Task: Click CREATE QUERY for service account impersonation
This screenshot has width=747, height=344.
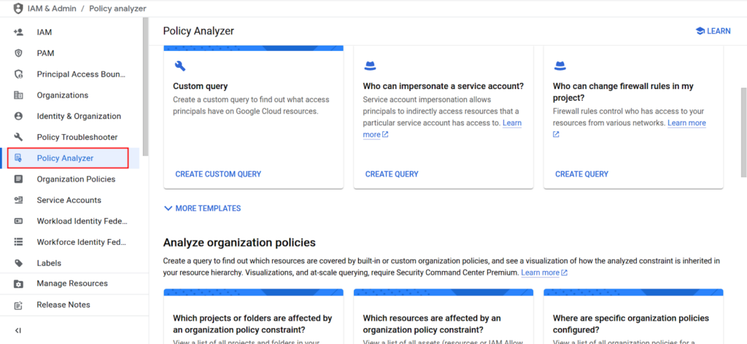Action: pos(392,174)
